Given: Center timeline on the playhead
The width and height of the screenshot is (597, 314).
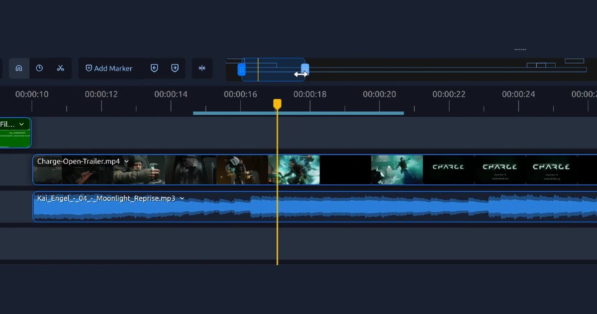Looking at the screenshot, I should click(x=202, y=68).
